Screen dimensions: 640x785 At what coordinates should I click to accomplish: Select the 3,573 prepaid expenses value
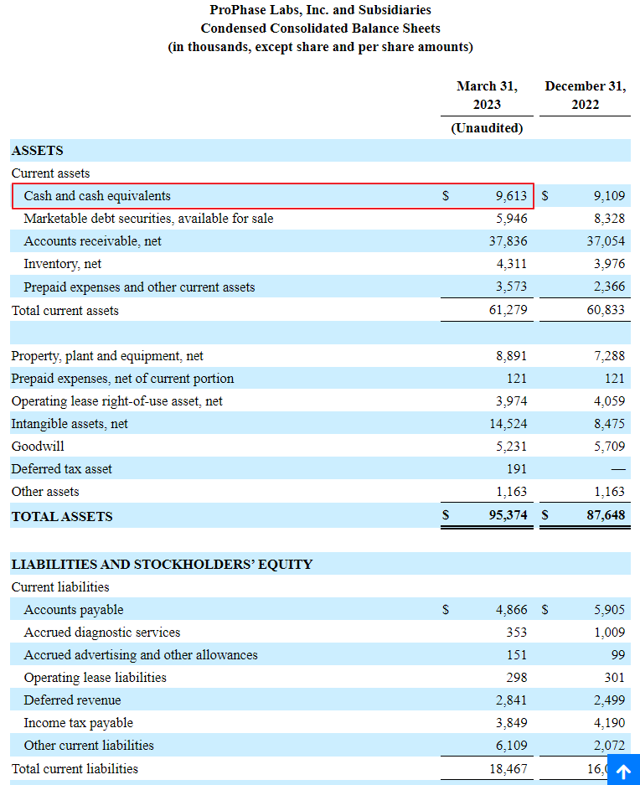(x=511, y=287)
